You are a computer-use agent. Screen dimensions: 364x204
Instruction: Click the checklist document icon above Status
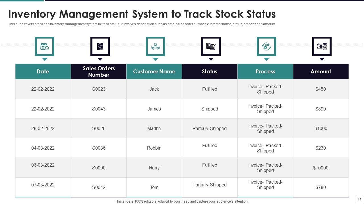[211, 46]
